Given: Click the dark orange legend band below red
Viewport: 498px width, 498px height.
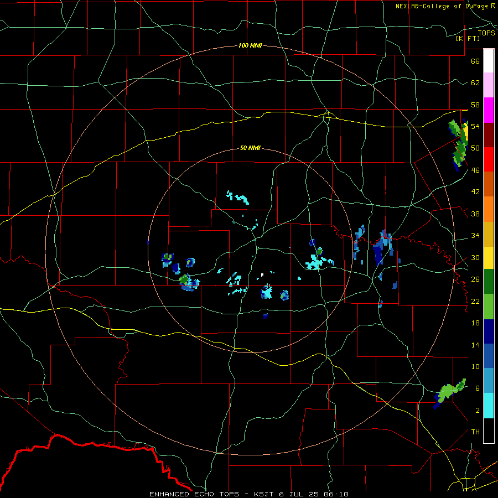Looking at the screenshot, I should pos(489,184).
